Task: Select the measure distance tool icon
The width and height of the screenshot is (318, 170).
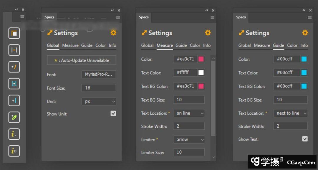Action: 14,50
